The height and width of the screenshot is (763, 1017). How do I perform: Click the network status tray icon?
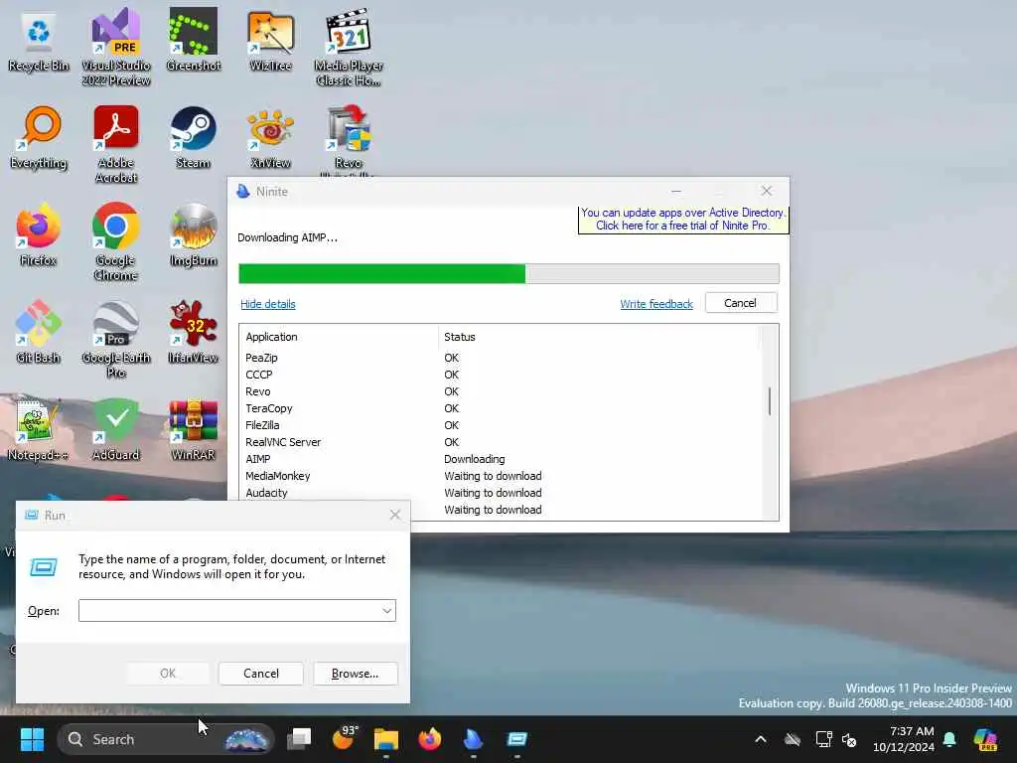(x=823, y=739)
